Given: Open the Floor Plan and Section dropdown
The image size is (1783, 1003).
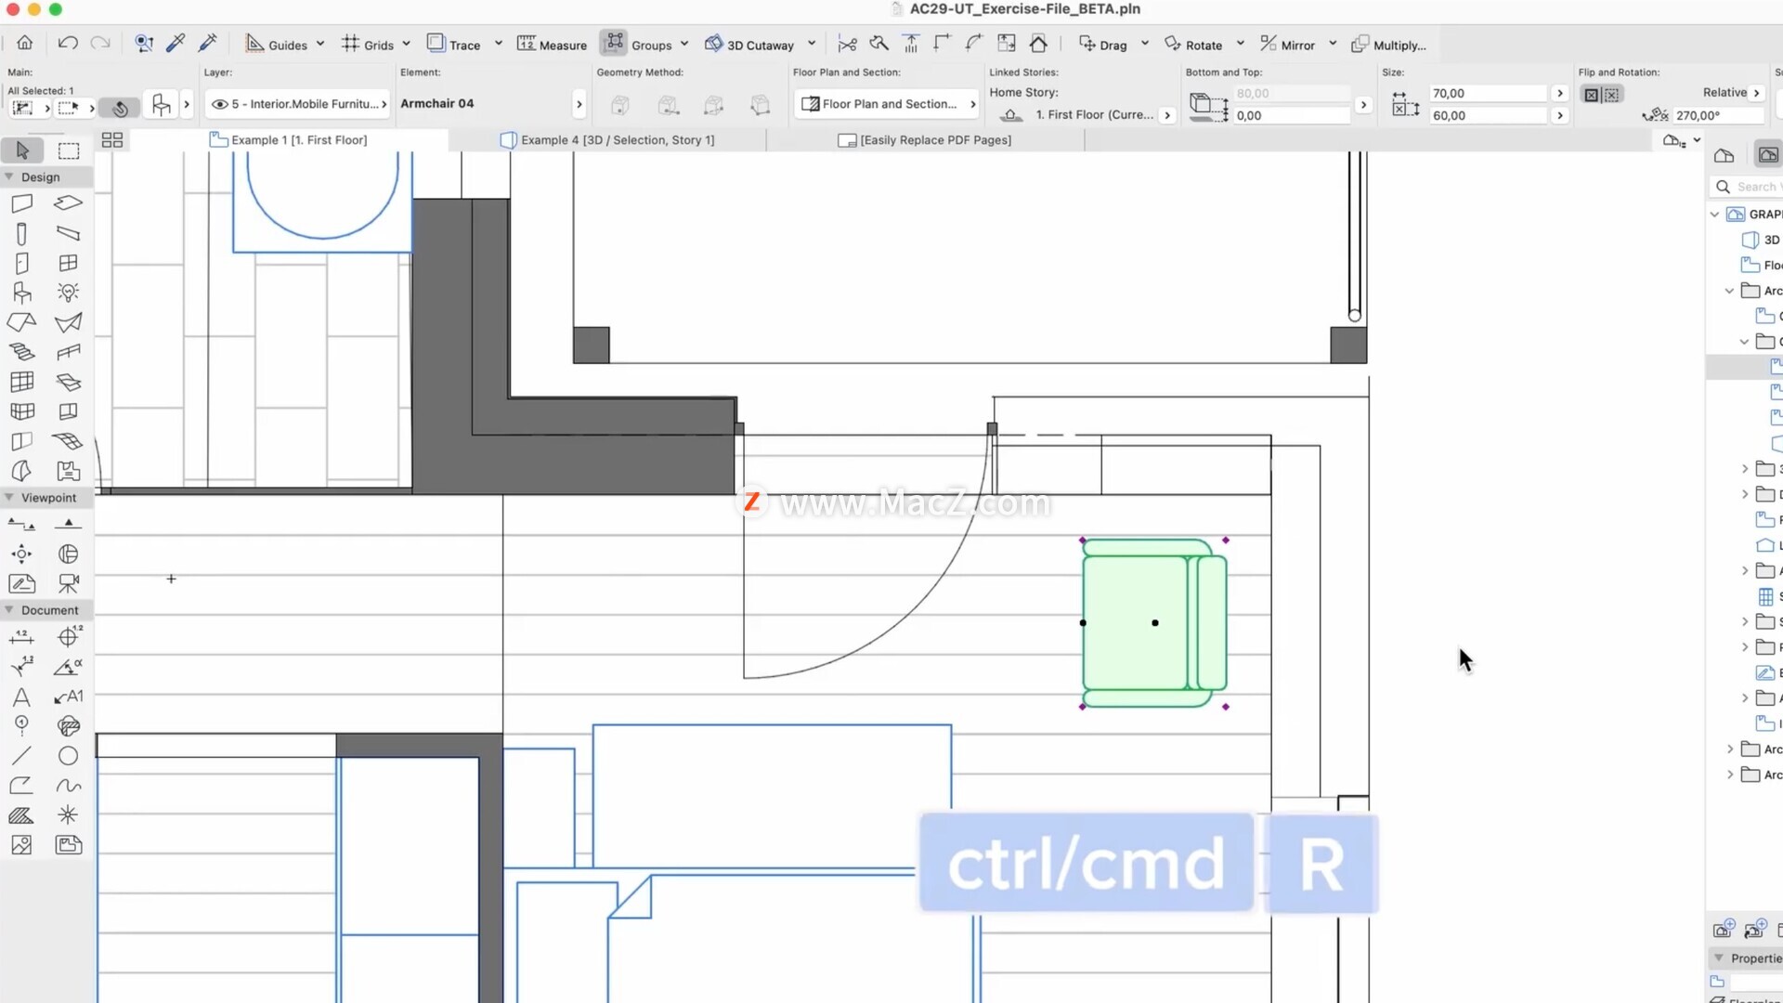Looking at the screenshot, I should pyautogui.click(x=887, y=104).
